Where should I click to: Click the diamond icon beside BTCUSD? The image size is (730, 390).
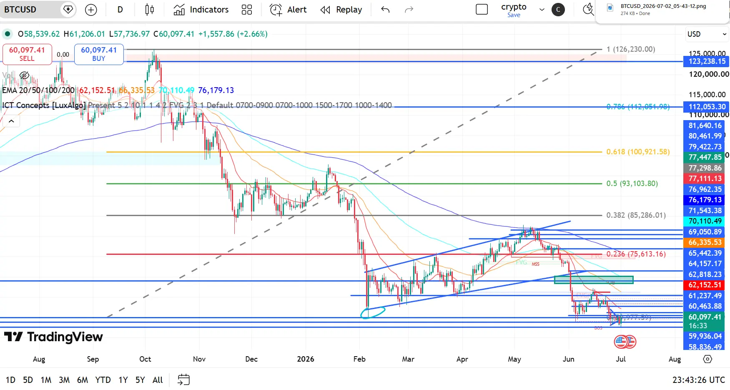click(x=68, y=10)
